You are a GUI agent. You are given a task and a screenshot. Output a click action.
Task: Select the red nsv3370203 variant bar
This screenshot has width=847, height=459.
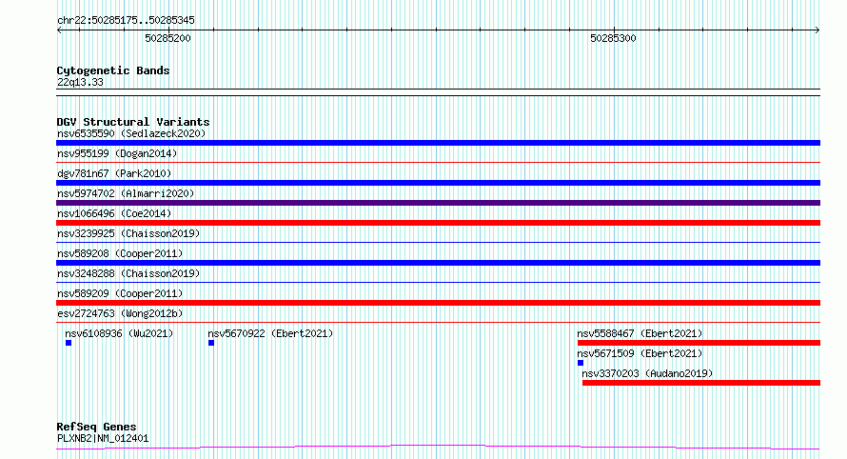point(701,383)
